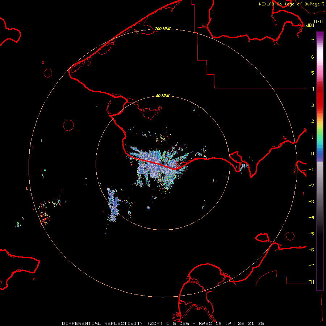Click the "50 NMI" range ring label
Viewport: 326px width, 326px height.
pyautogui.click(x=163, y=96)
